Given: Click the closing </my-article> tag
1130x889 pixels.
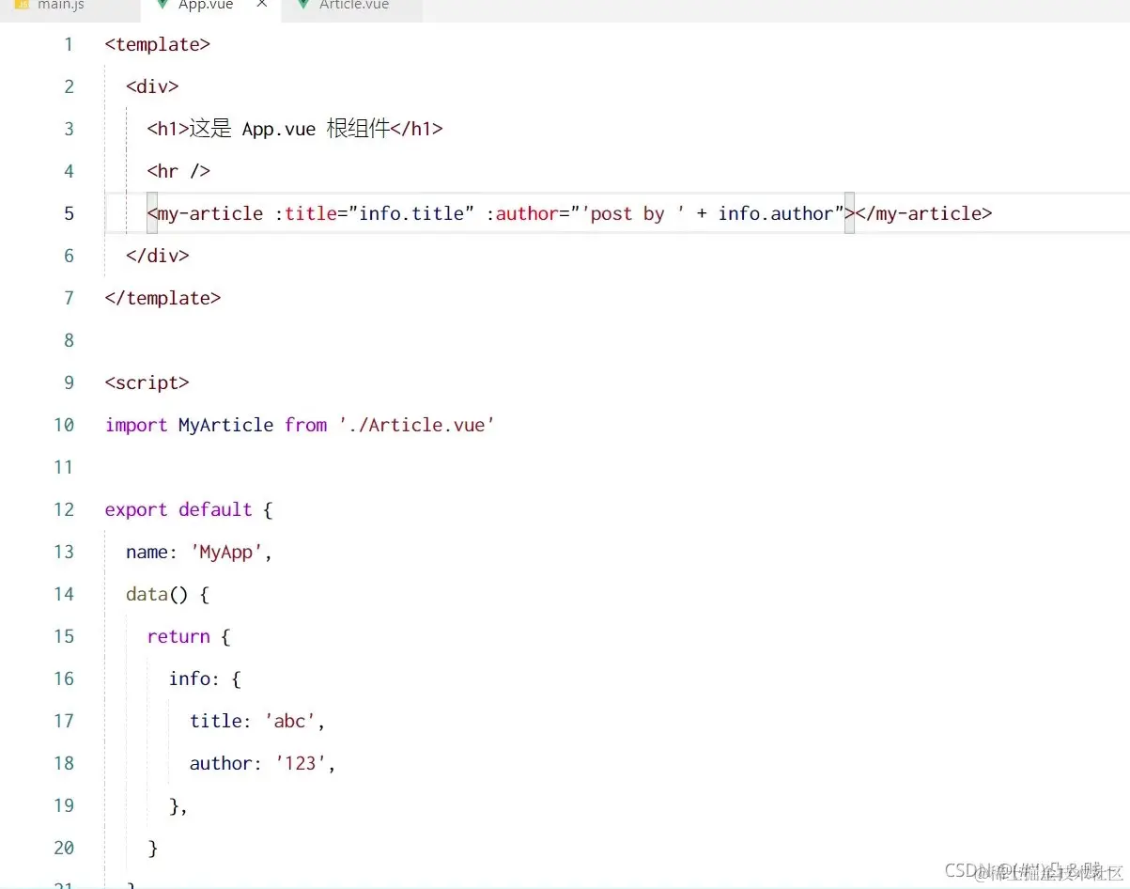Looking at the screenshot, I should coord(923,214).
